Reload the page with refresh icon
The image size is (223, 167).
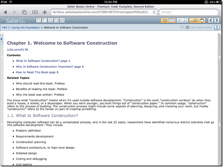154,12
